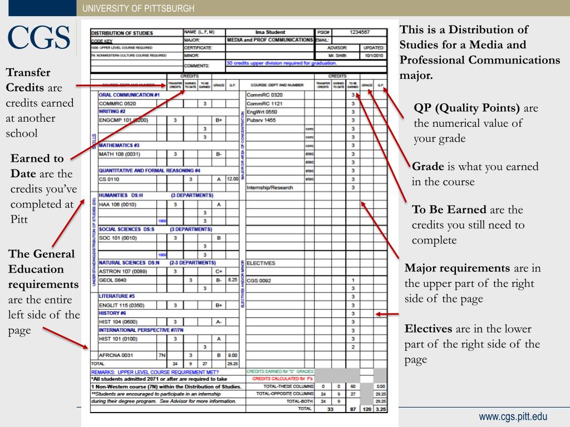Select the PSID number 1234567
This screenshot has width=570, height=427.
[x=360, y=32]
